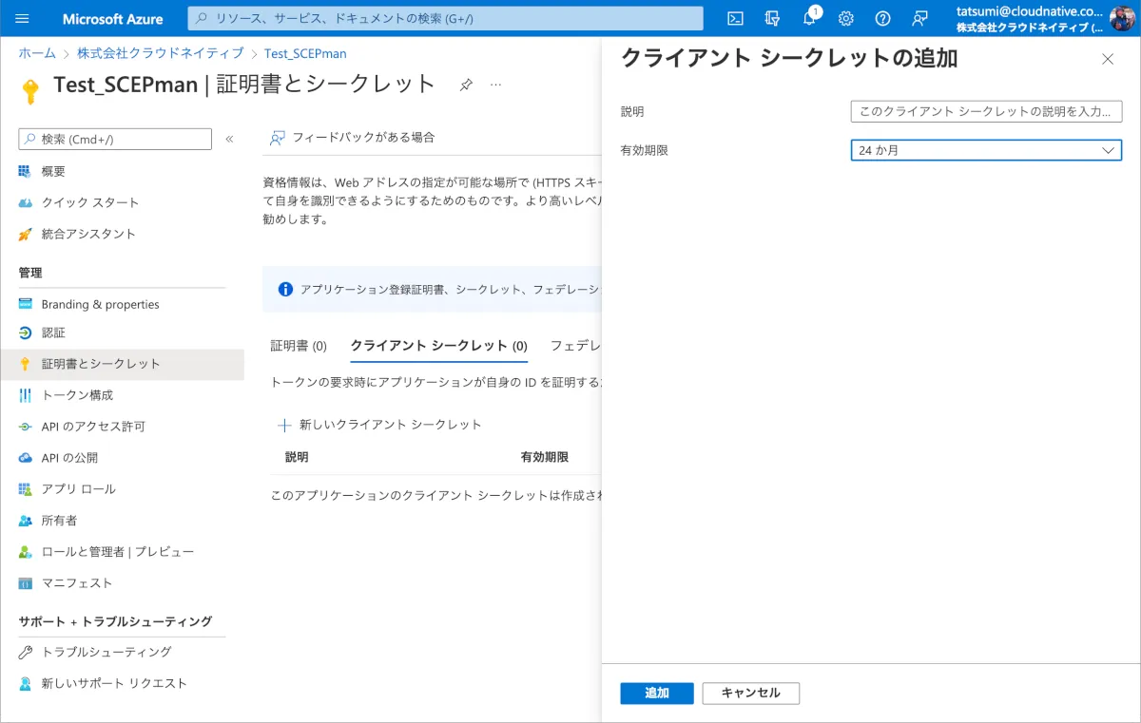This screenshot has height=723, width=1141.
Task: Click the notifications bell icon
Action: (809, 18)
